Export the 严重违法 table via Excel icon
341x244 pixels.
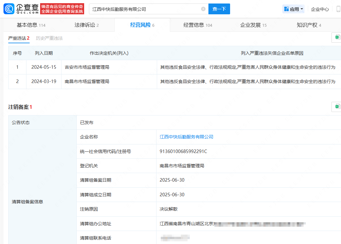pyautogui.click(x=337, y=38)
